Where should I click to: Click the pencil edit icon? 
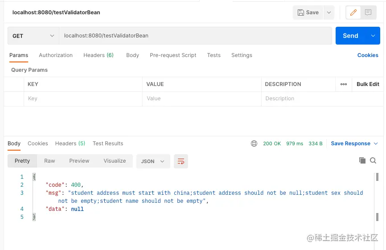coord(353,12)
